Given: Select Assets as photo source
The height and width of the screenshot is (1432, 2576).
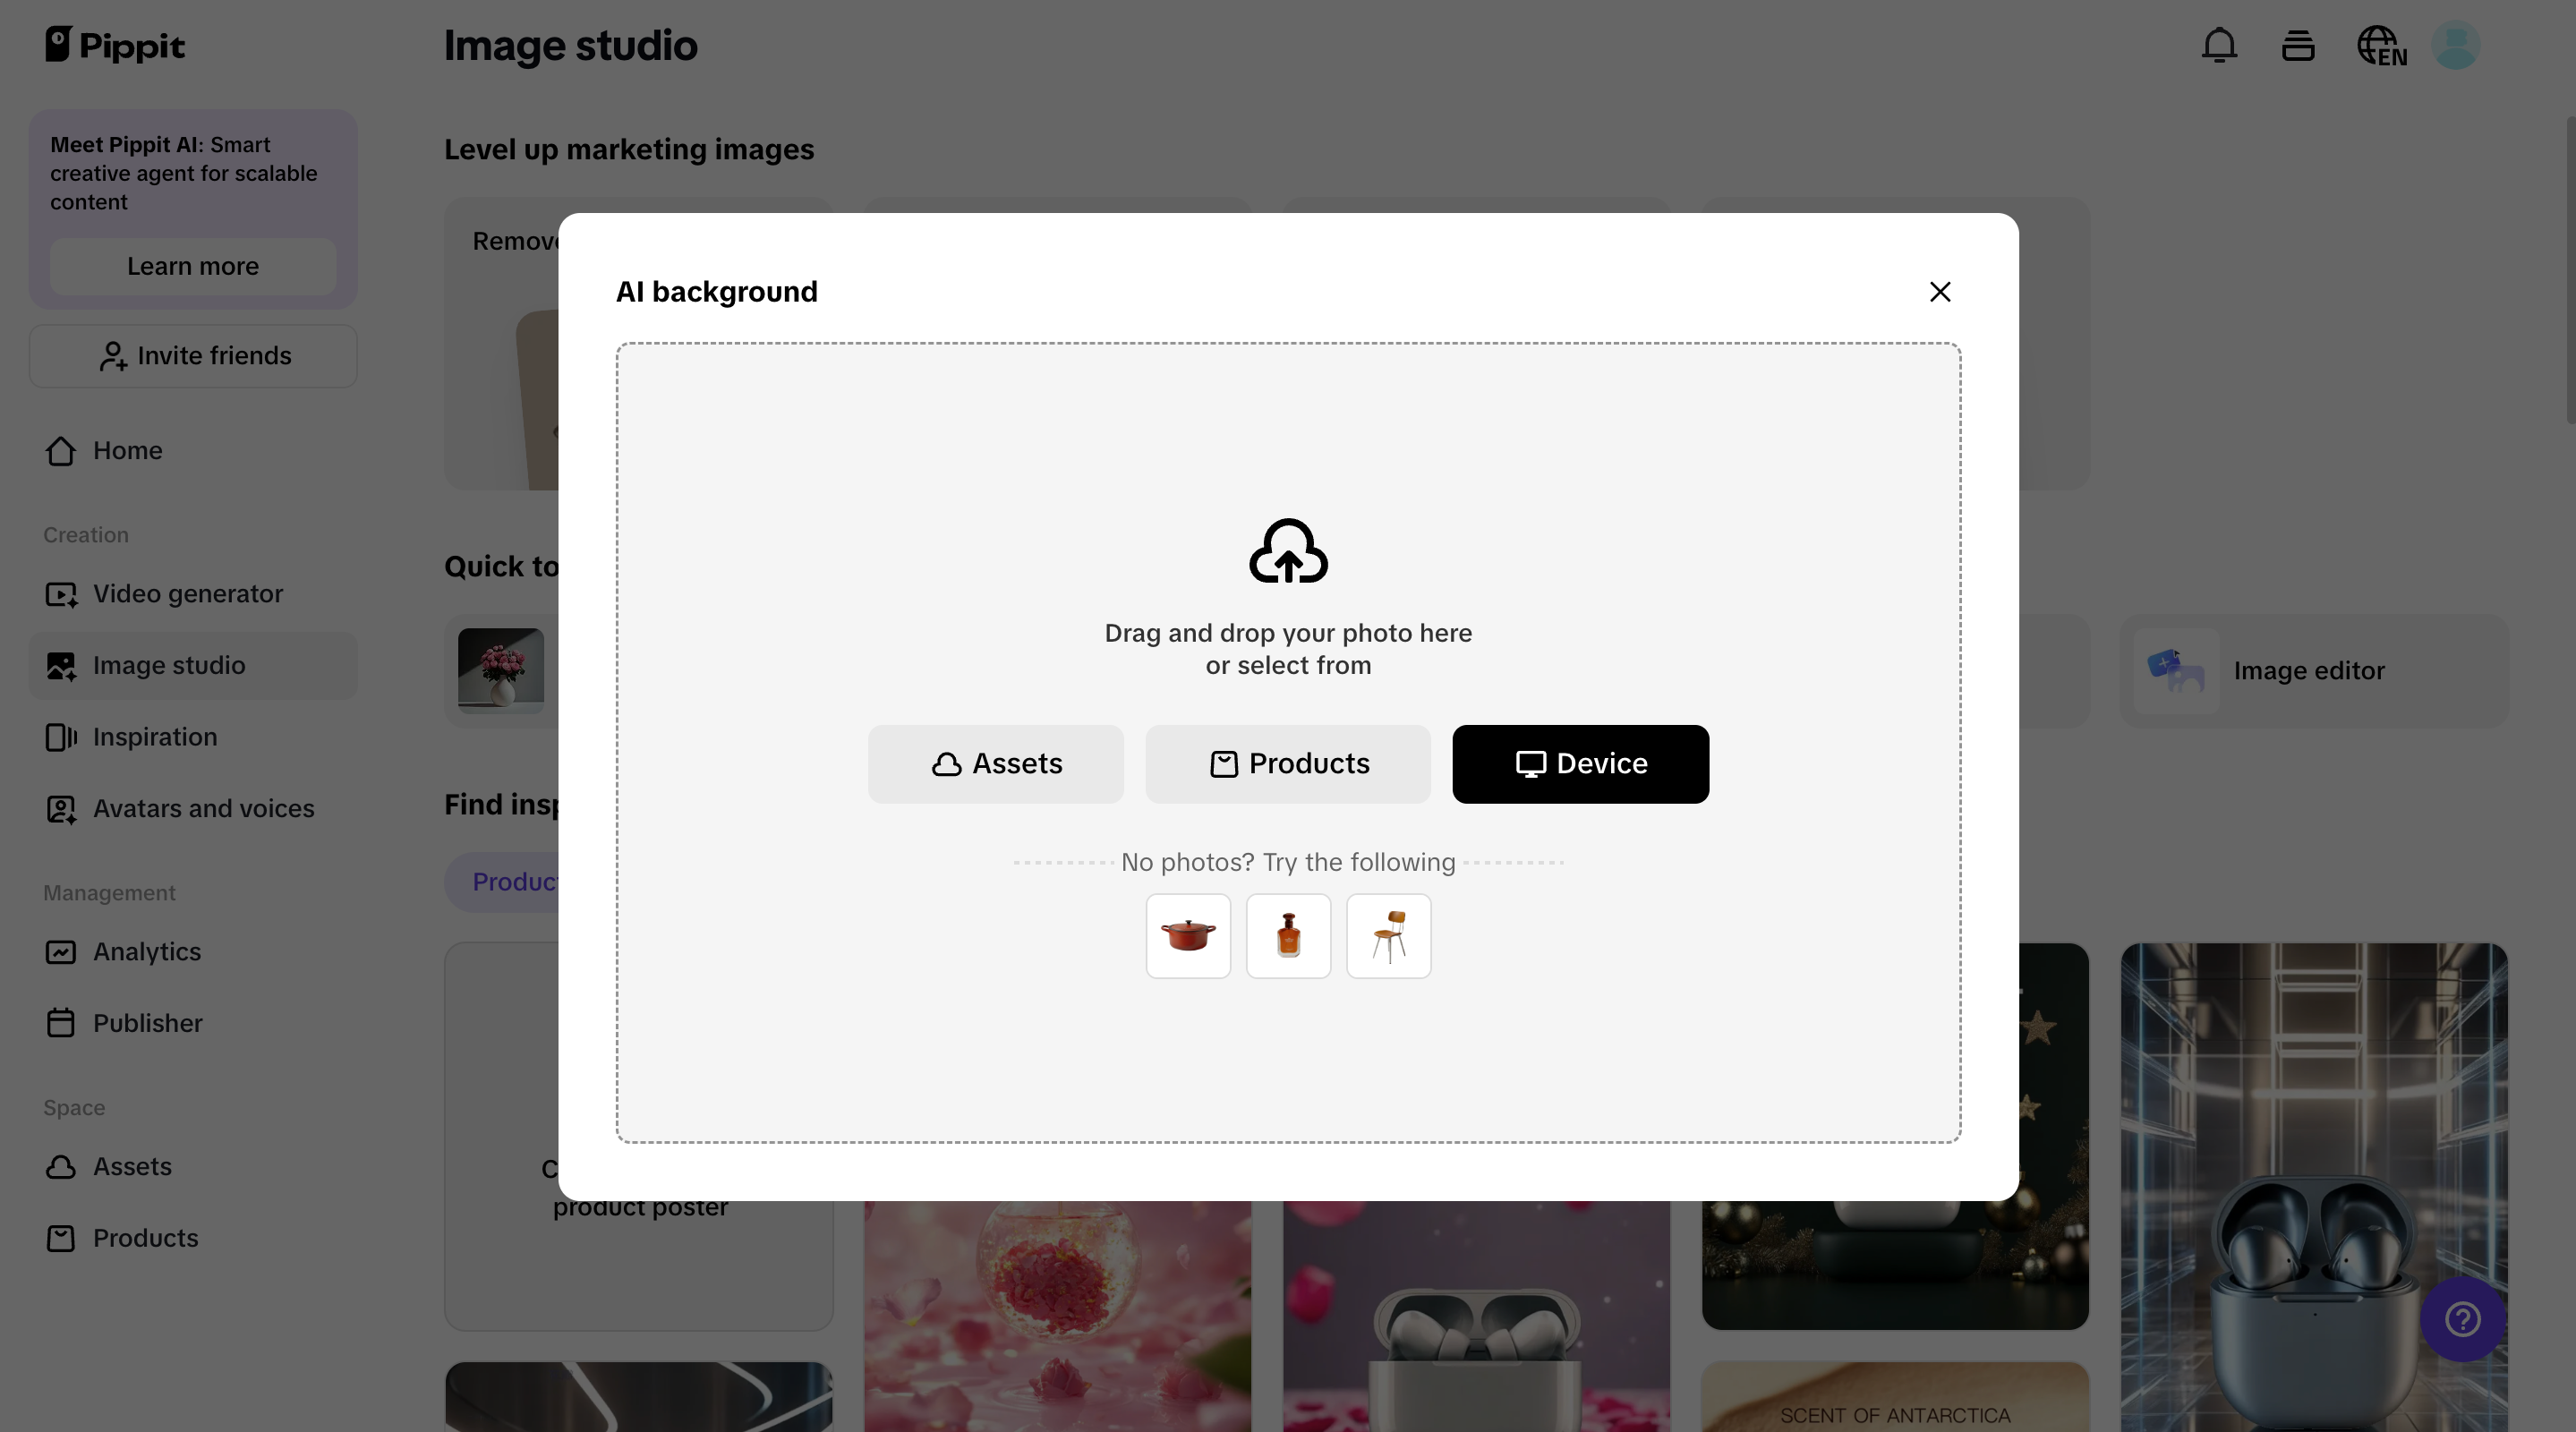Looking at the screenshot, I should (x=995, y=764).
